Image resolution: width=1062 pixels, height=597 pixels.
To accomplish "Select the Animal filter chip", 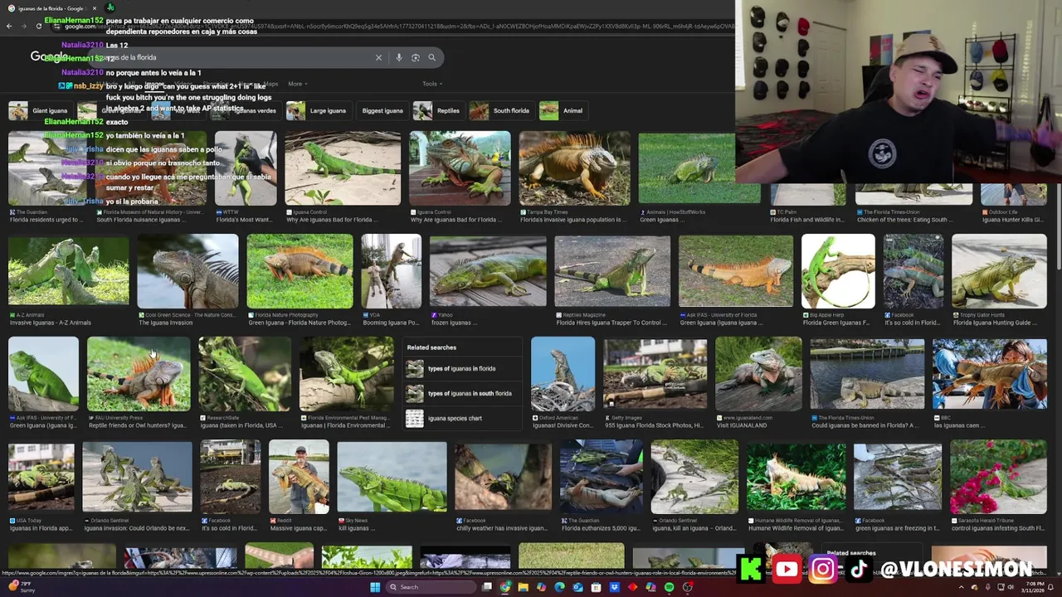I will [563, 110].
